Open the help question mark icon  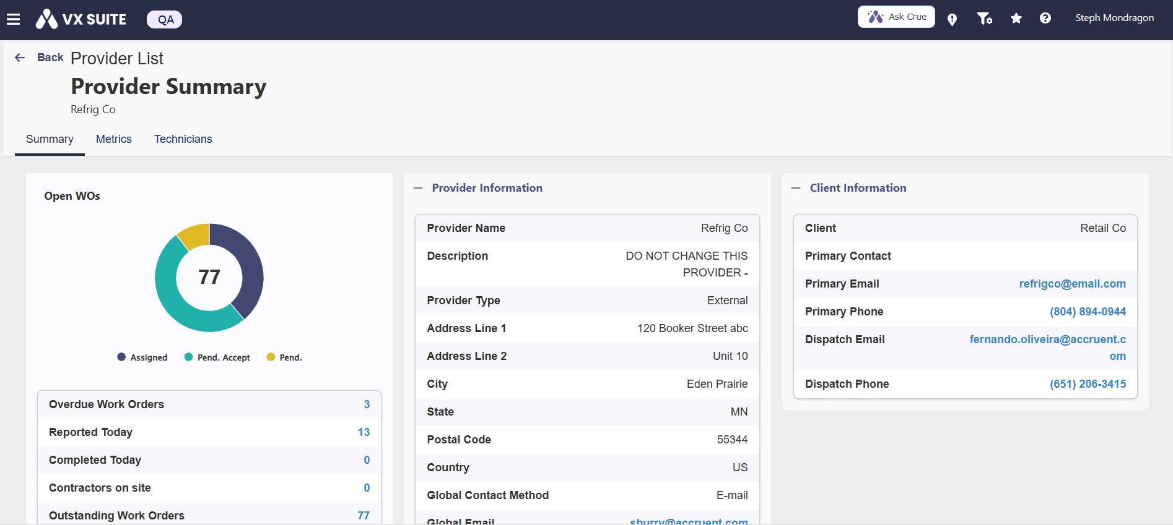pos(1045,18)
